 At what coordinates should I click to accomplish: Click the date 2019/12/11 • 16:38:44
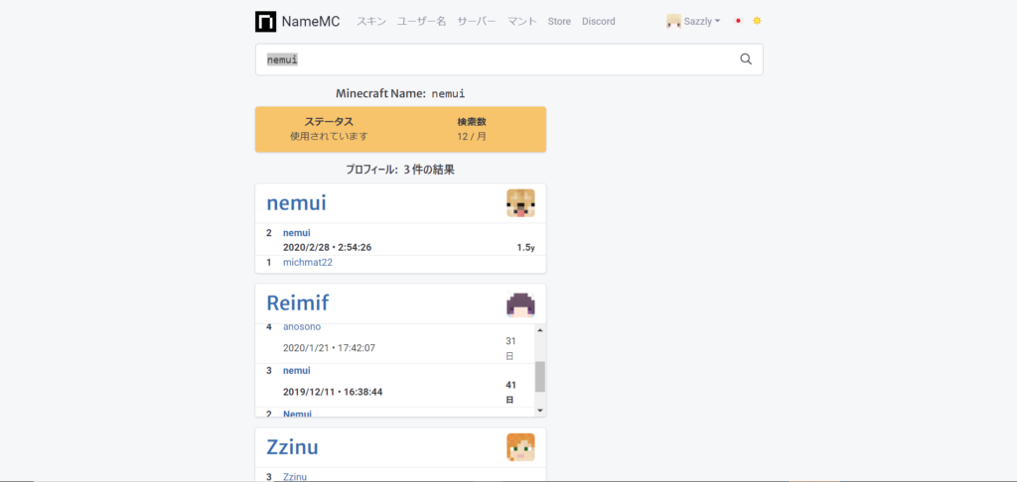[332, 392]
